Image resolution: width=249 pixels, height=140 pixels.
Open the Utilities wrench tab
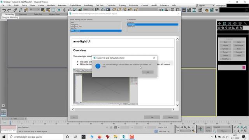(245, 23)
